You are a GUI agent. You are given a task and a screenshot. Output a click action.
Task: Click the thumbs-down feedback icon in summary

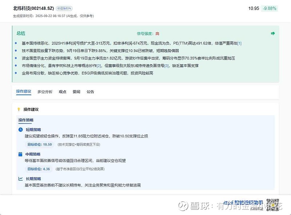tap(272, 33)
